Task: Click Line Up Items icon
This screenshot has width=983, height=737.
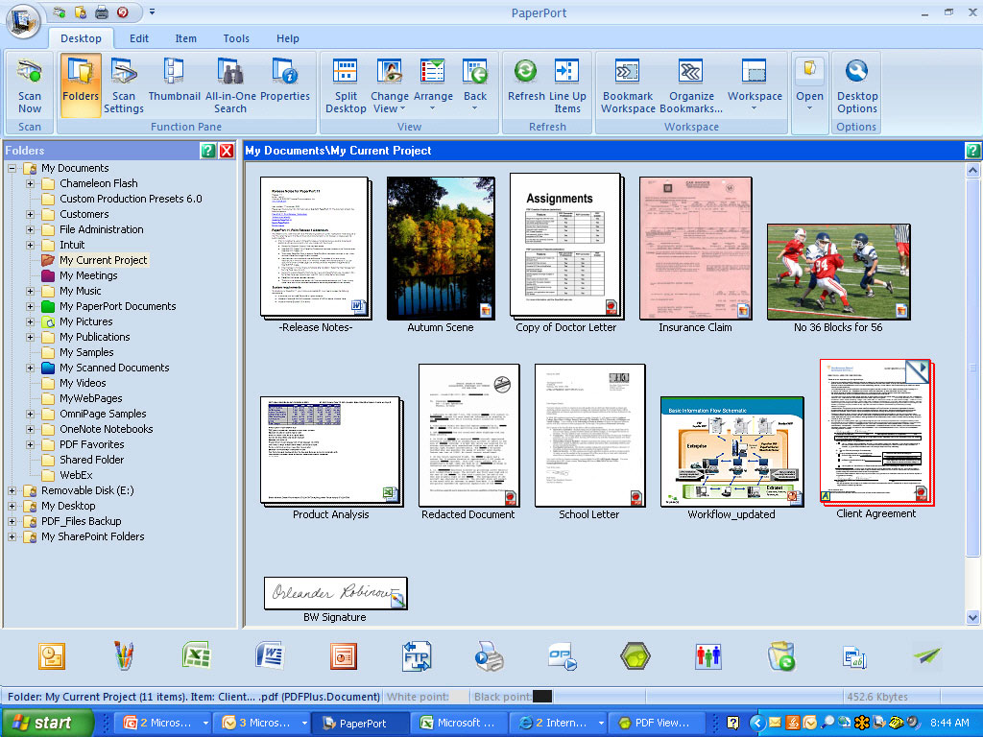Action: [567, 84]
